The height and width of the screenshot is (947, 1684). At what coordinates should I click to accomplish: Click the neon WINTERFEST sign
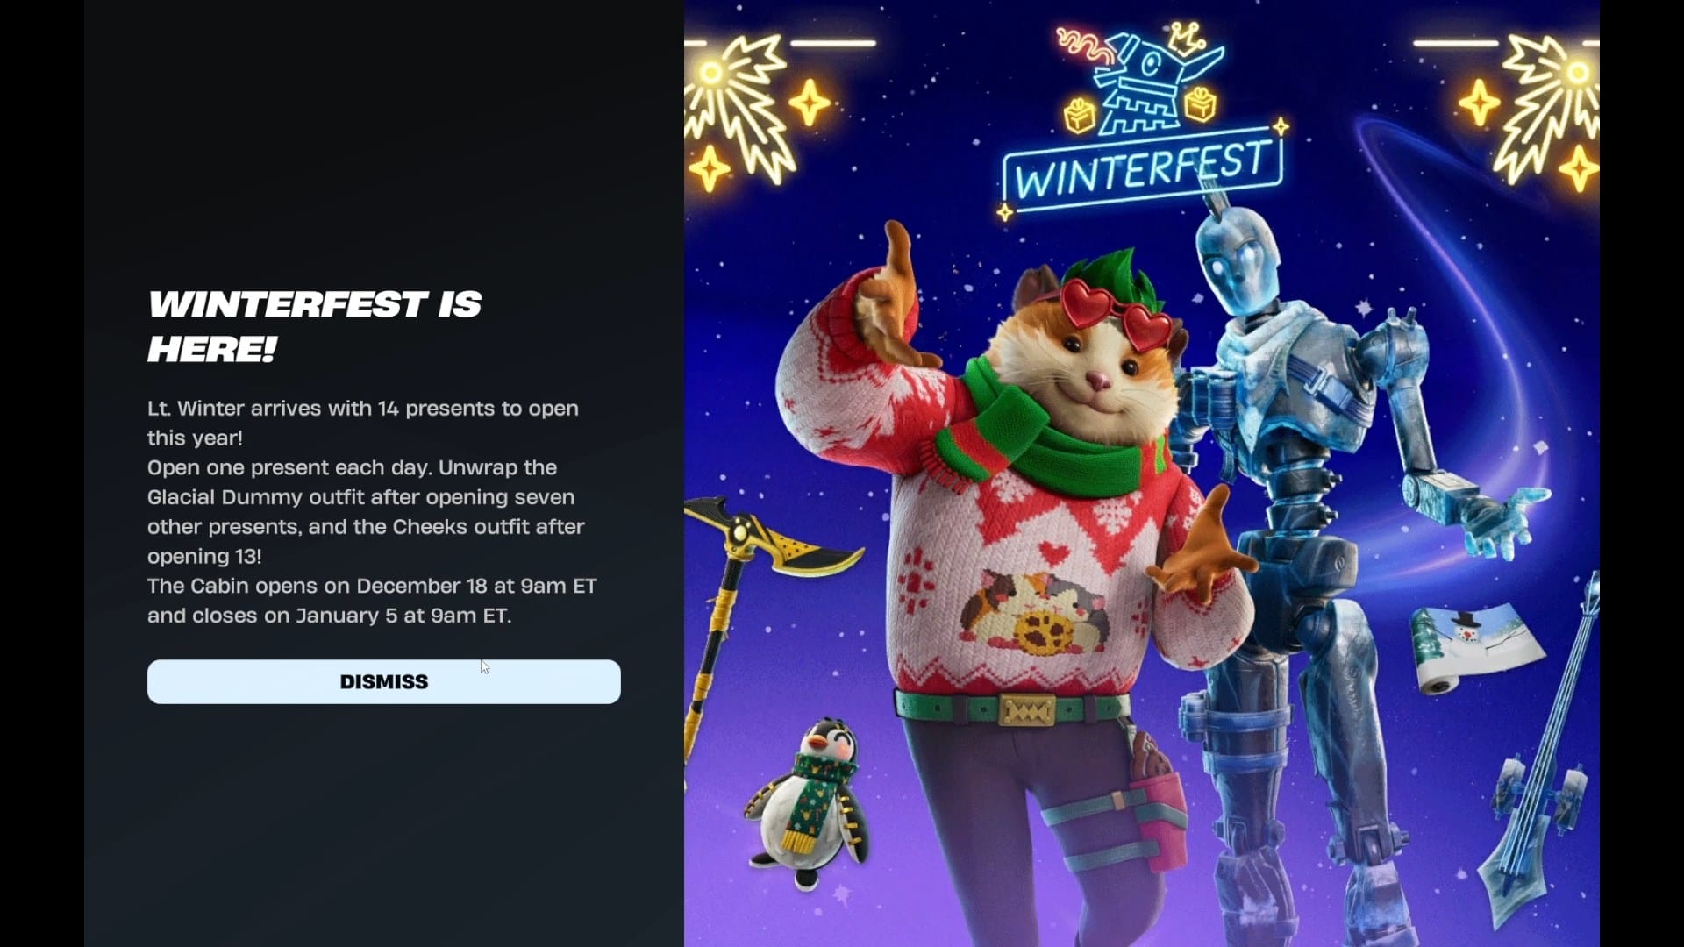tap(1142, 169)
